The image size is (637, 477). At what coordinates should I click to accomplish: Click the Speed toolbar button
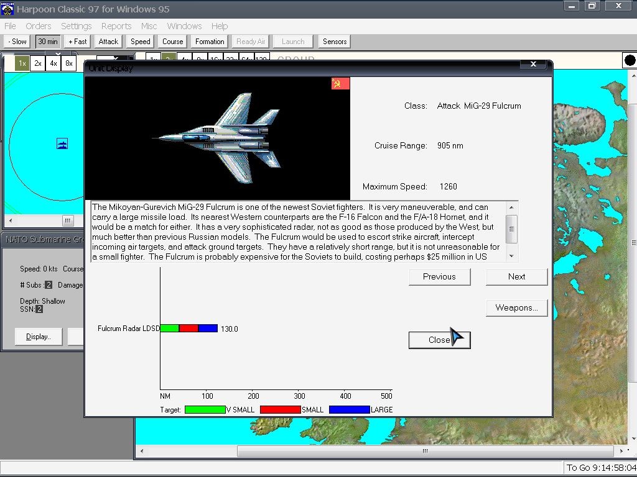coord(141,42)
